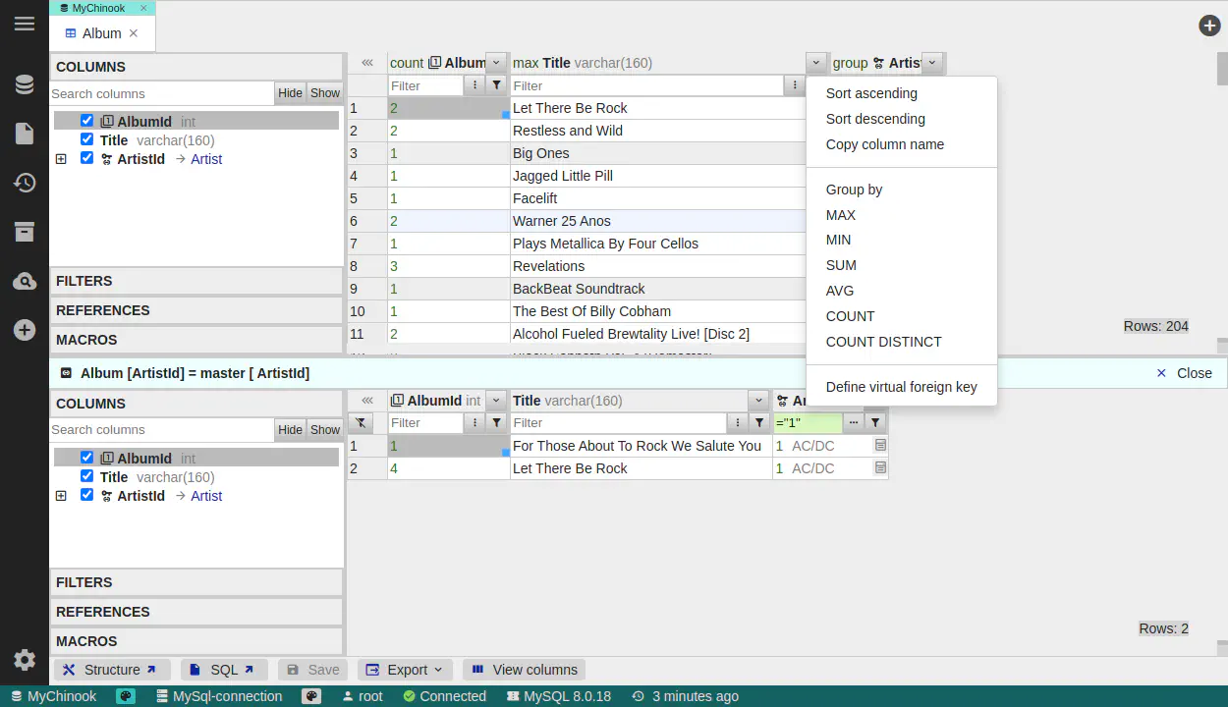Close the Album detail panel
This screenshot has height=707, width=1228.
[x=1184, y=373]
